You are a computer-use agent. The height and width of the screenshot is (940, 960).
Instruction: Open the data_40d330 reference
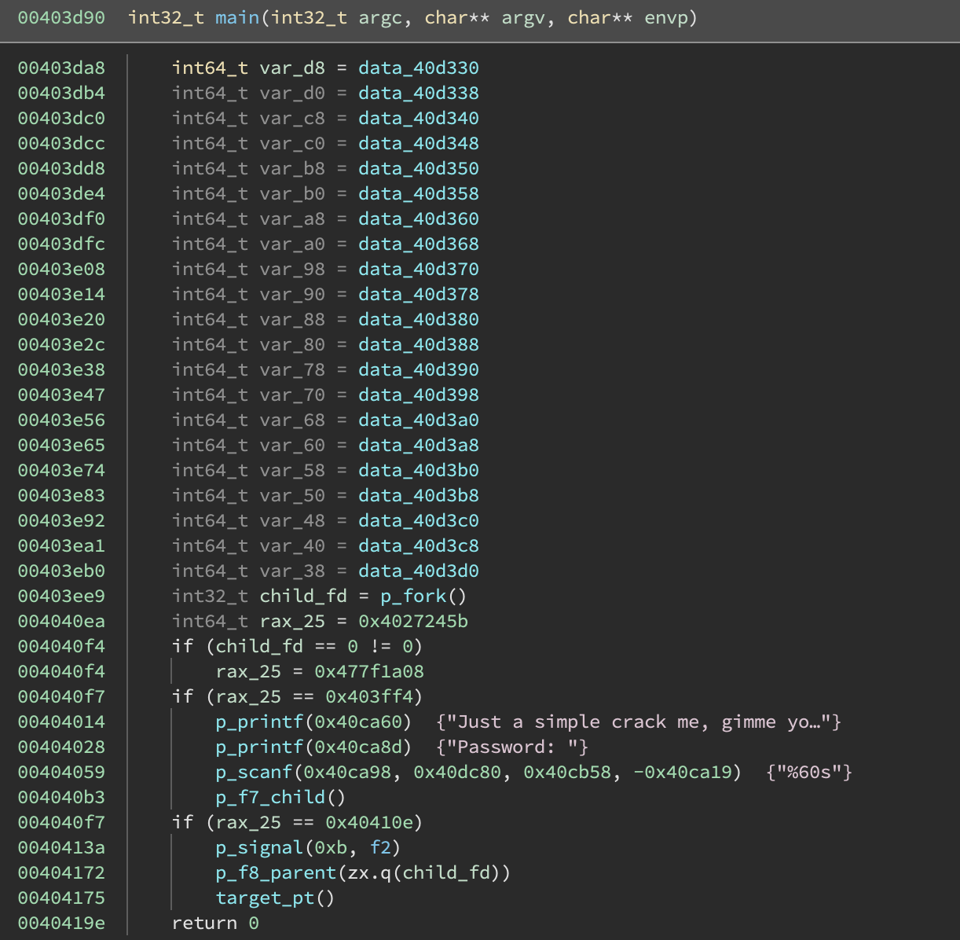(x=418, y=68)
